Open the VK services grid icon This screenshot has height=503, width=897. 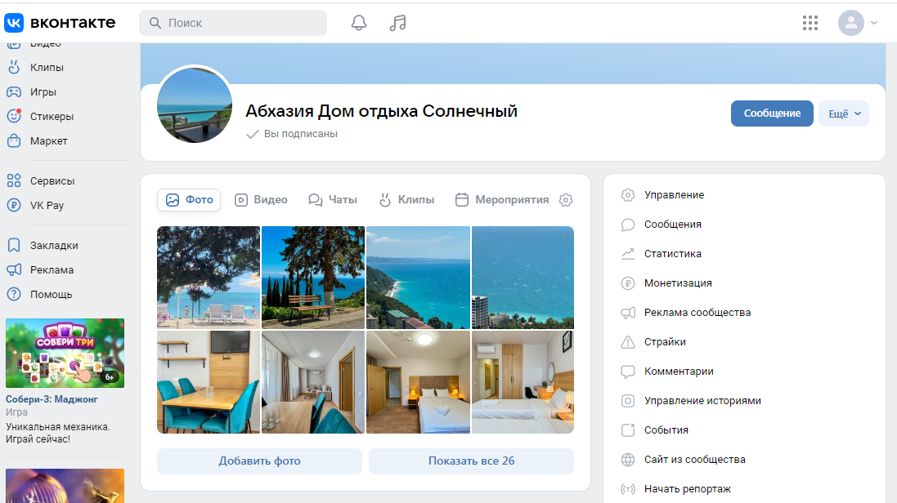click(x=810, y=23)
